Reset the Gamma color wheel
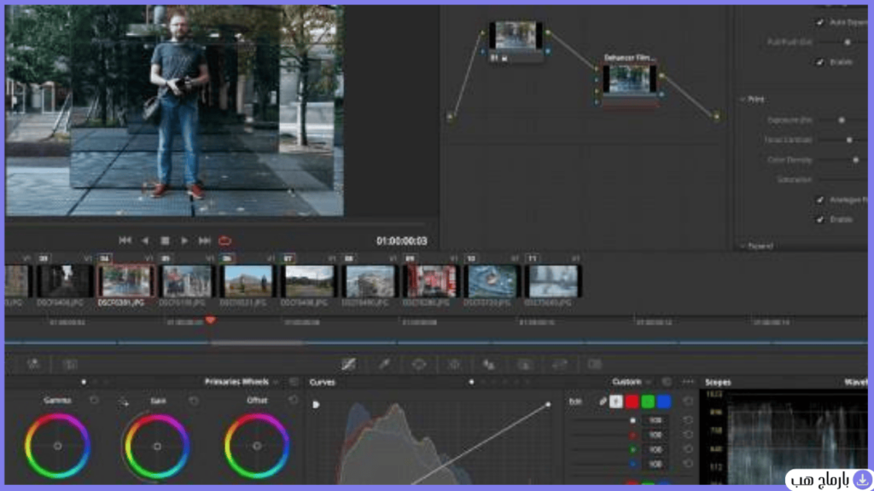 pyautogui.click(x=94, y=400)
